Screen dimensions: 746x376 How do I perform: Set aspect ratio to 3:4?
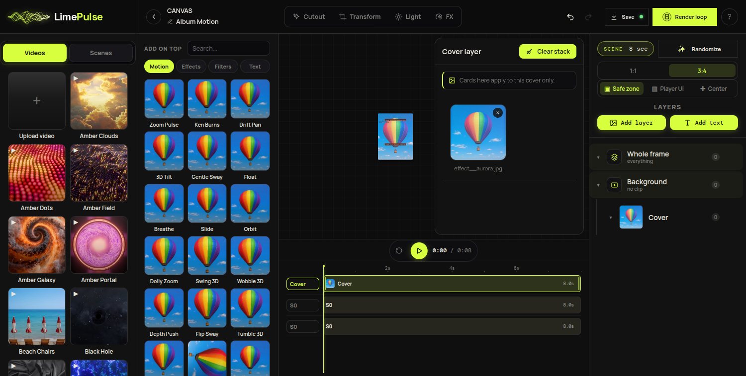(x=702, y=71)
